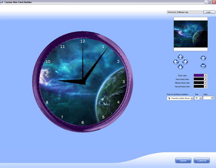This screenshot has width=216, height=168.
Task: Click the app icon in title bar
Action: click(x=2, y=2)
